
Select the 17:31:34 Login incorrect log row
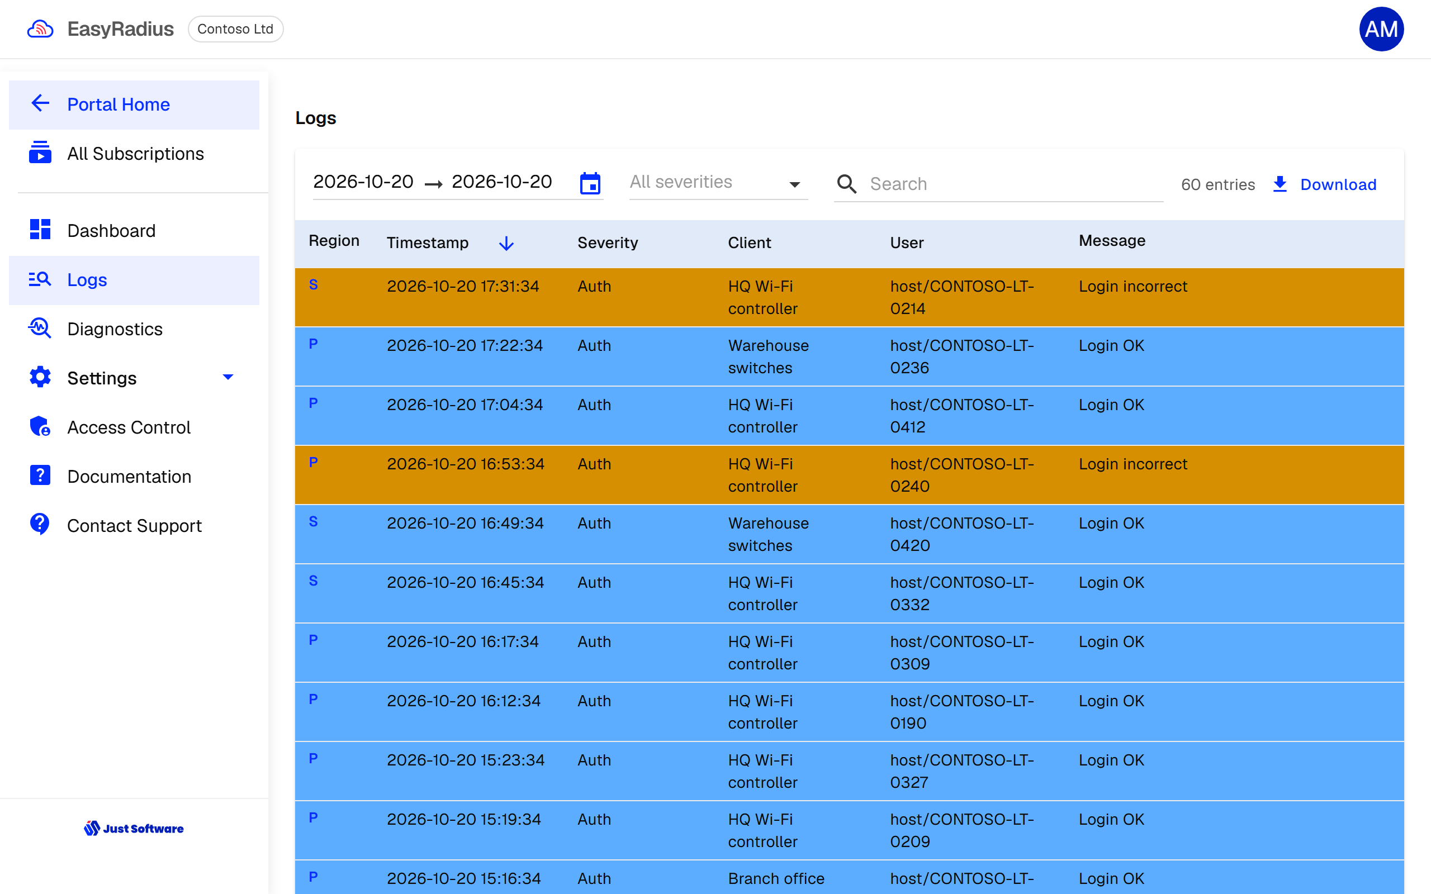[x=849, y=297]
